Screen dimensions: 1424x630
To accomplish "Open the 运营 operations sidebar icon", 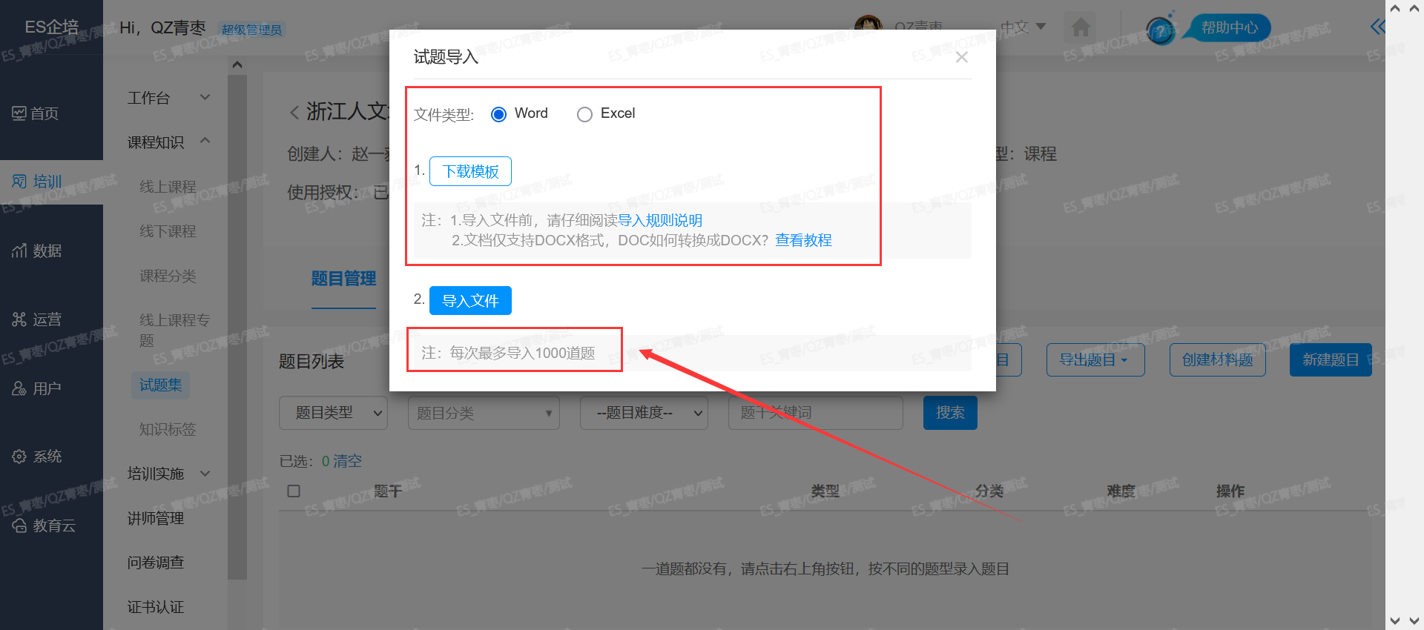I will click(19, 319).
